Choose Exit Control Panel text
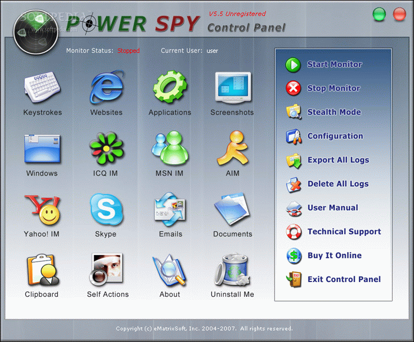This screenshot has height=342, width=414. coord(344,279)
